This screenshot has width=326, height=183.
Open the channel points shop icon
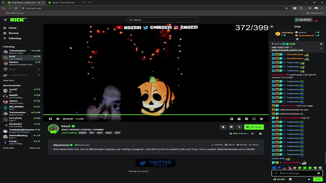click(x=290, y=179)
